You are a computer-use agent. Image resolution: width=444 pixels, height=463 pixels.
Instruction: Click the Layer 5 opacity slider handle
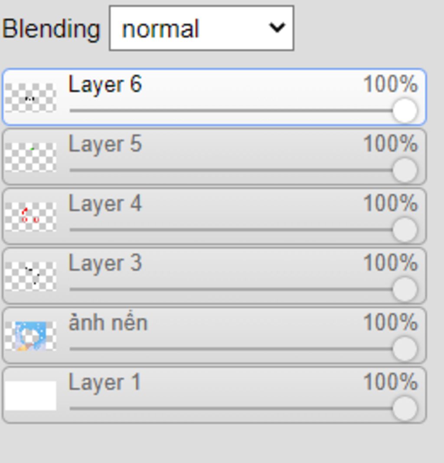(405, 171)
